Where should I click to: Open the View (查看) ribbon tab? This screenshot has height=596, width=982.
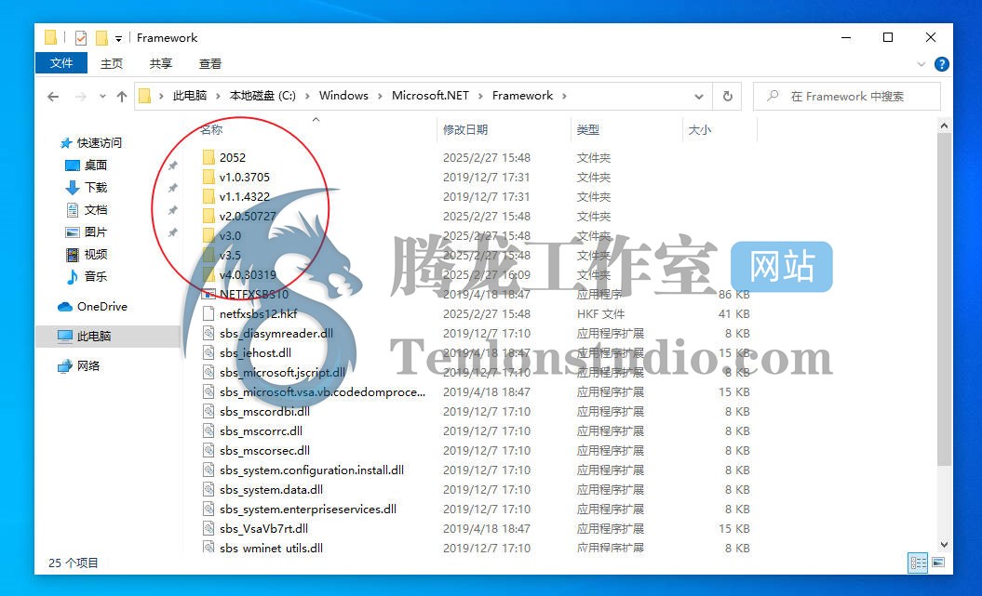pos(210,63)
